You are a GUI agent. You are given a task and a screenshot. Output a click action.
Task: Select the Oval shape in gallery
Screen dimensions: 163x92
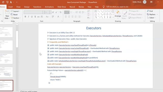pyautogui.click(x=107, y=11)
